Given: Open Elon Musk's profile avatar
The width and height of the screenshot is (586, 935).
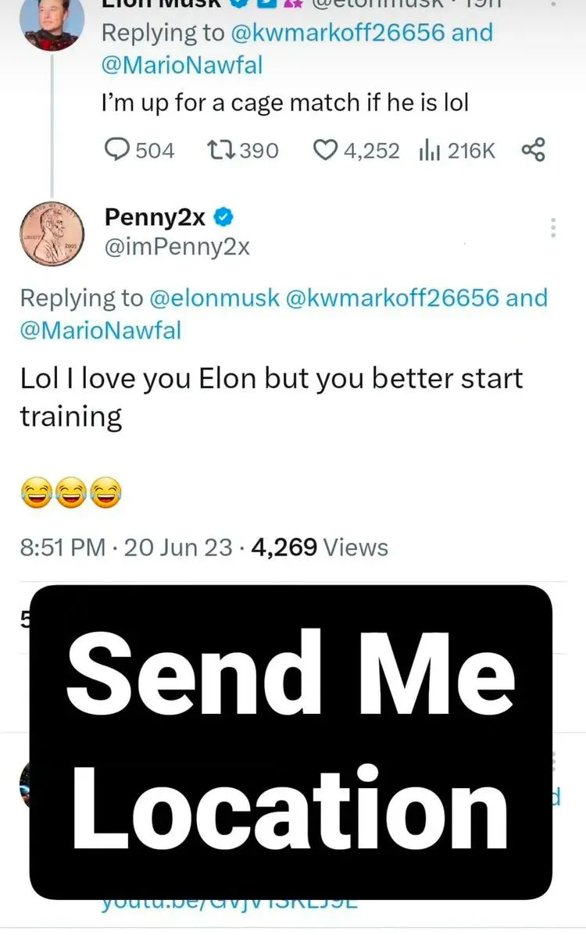Looking at the screenshot, I should pos(52,21).
